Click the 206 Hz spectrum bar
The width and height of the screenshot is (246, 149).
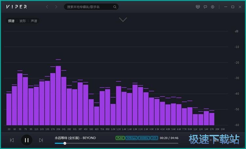click(x=58, y=95)
